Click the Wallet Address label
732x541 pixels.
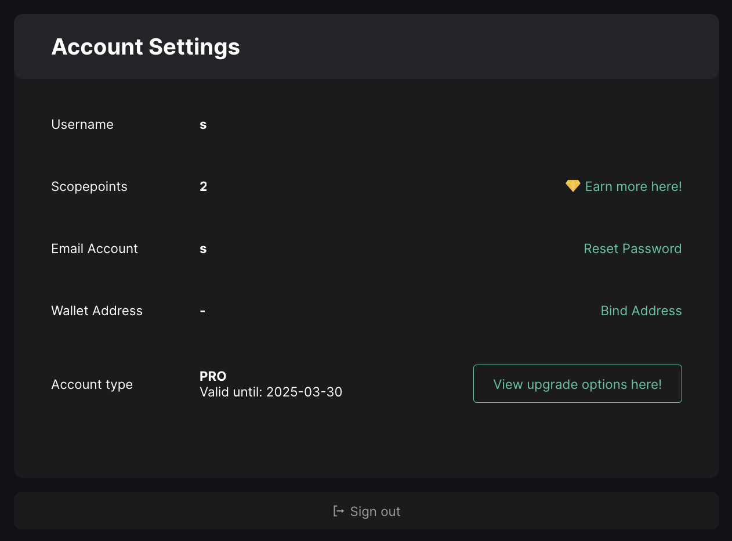click(97, 311)
